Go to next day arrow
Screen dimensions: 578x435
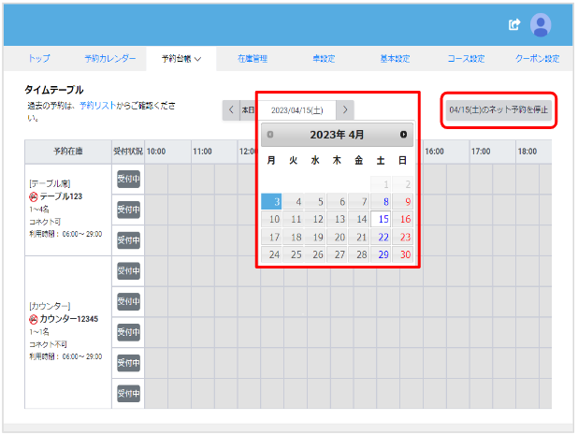345,109
